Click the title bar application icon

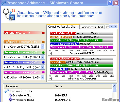coord(4,3)
